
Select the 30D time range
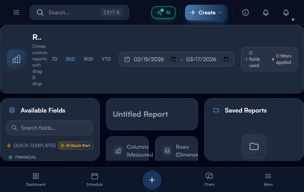coord(71,59)
